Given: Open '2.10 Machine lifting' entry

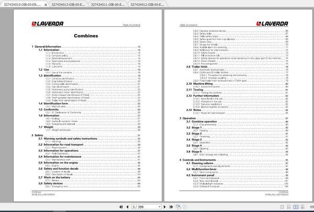Looking at the screenshot, I should tap(237, 84).
